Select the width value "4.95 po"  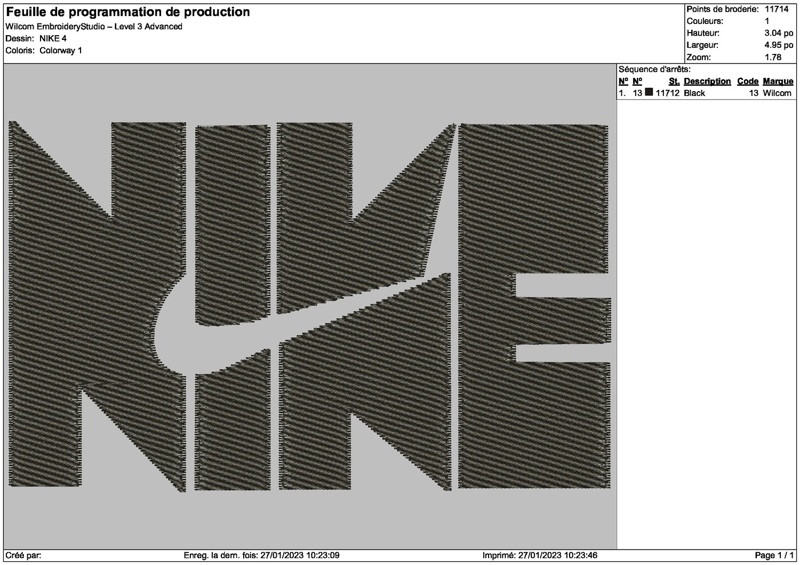coord(779,45)
